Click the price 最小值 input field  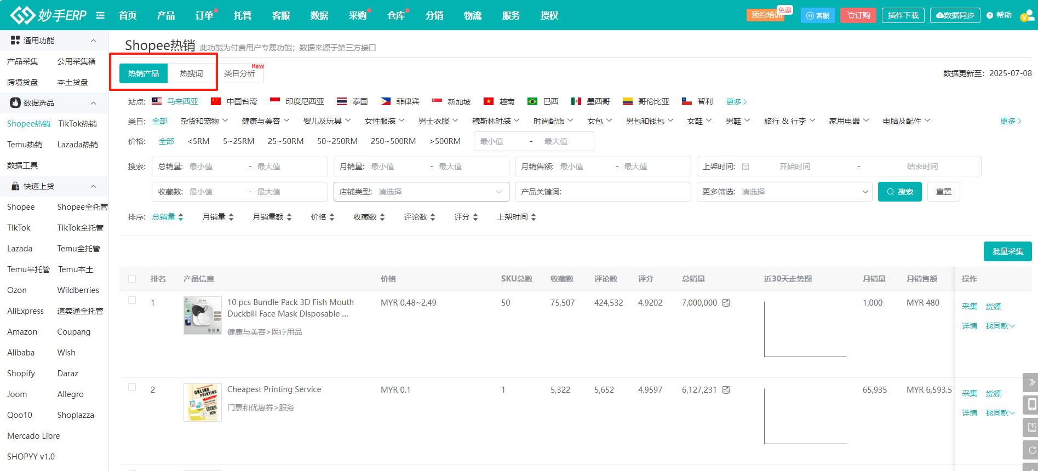501,141
